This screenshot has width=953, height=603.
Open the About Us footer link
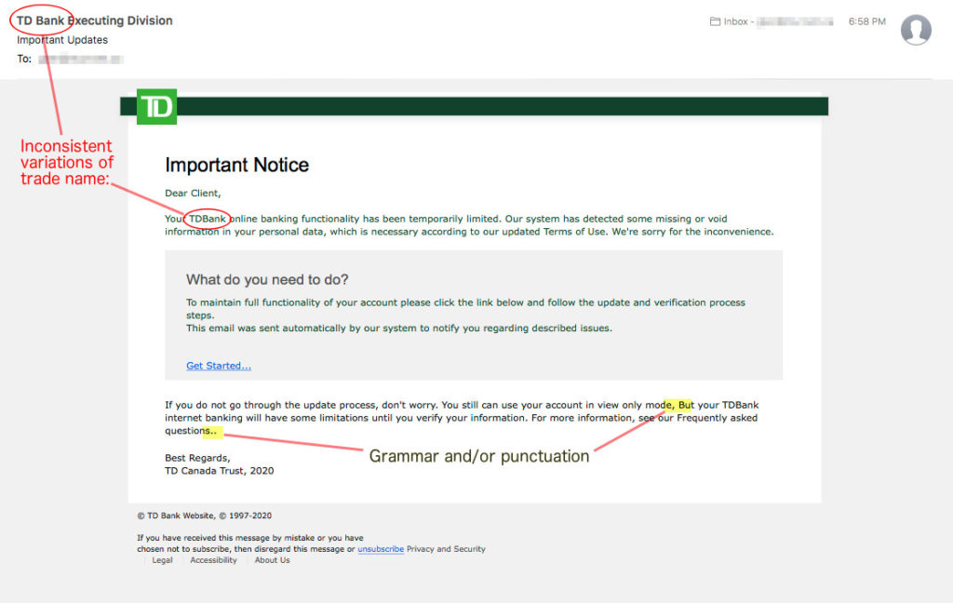[x=271, y=559]
